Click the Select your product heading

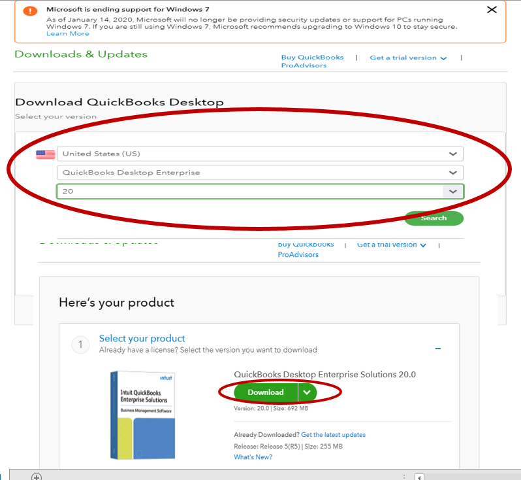click(x=142, y=339)
